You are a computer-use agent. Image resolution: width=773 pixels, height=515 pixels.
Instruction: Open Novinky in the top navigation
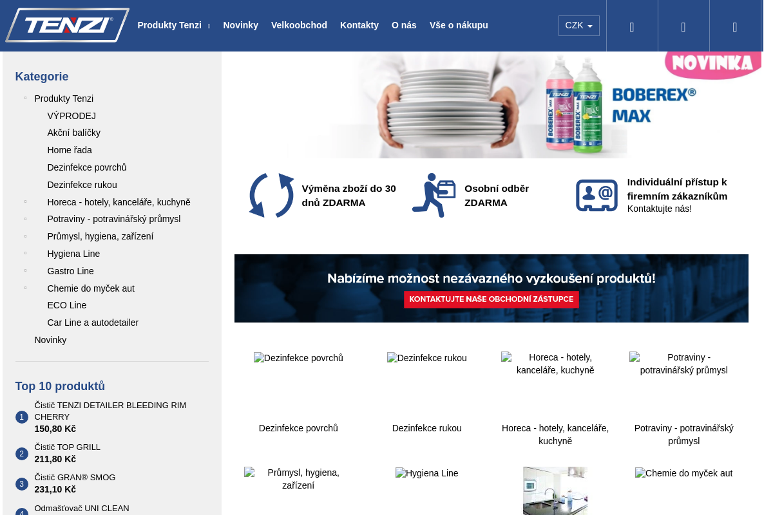click(x=241, y=25)
